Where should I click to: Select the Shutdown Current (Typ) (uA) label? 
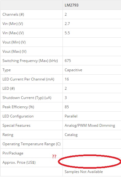(x=27, y=98)
